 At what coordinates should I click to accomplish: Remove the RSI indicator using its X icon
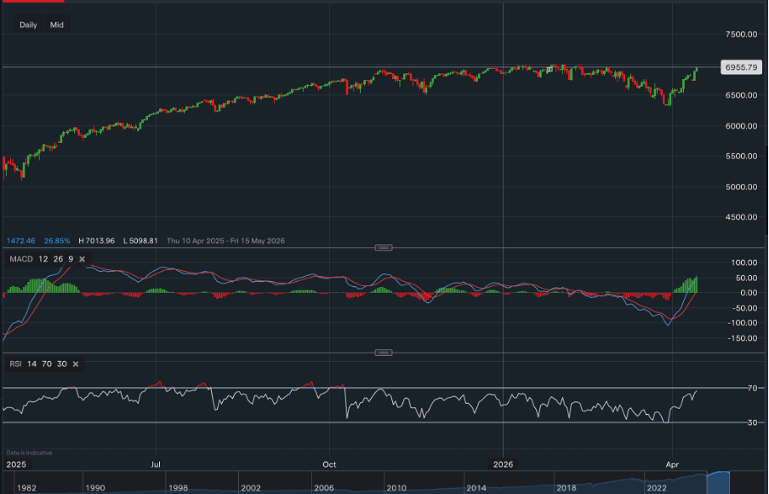(75, 364)
